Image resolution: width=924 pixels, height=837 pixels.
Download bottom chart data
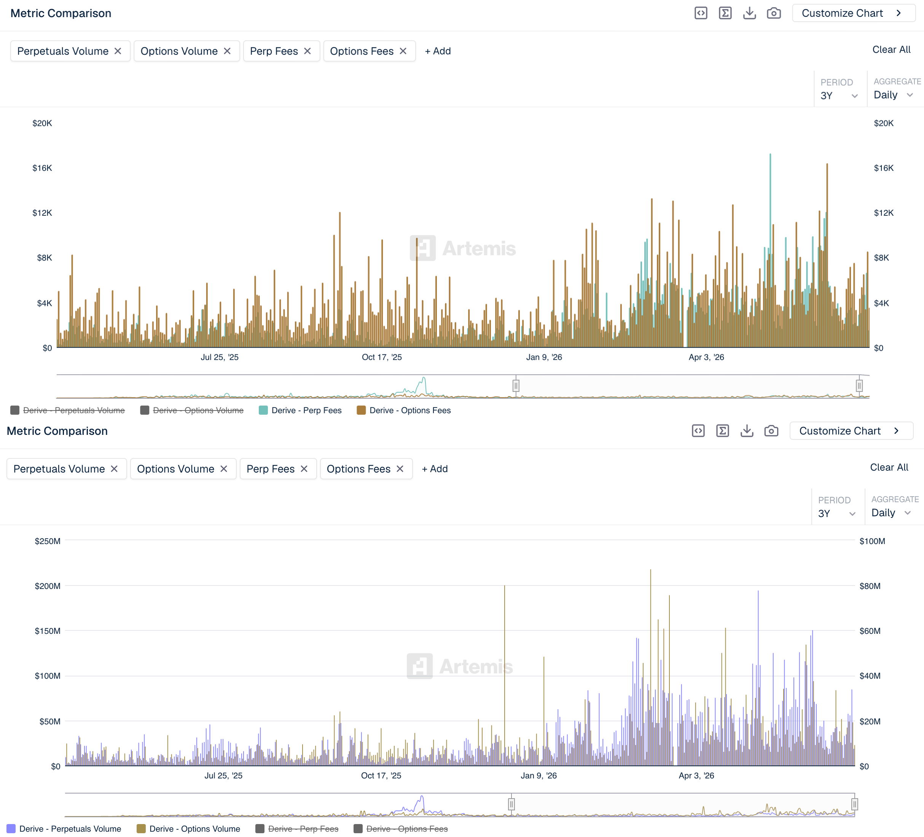pos(747,431)
